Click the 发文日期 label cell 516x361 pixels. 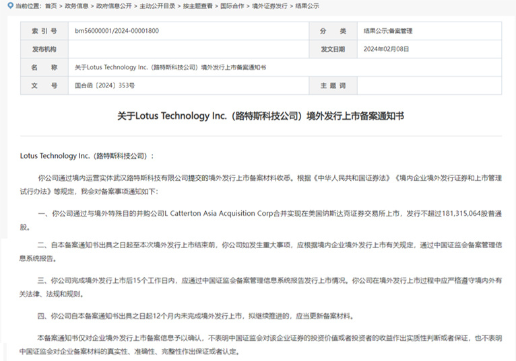coord(333,49)
